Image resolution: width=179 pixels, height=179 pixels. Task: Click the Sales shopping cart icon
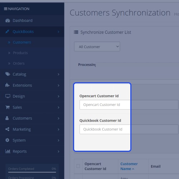pos(8,107)
